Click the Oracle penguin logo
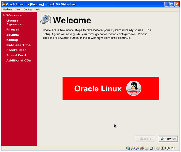The width and height of the screenshot is (181, 152). pos(133,88)
